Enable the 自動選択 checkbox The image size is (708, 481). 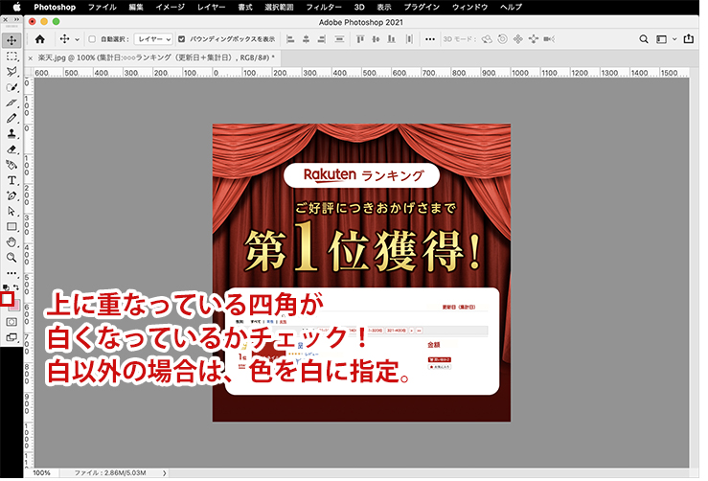92,39
